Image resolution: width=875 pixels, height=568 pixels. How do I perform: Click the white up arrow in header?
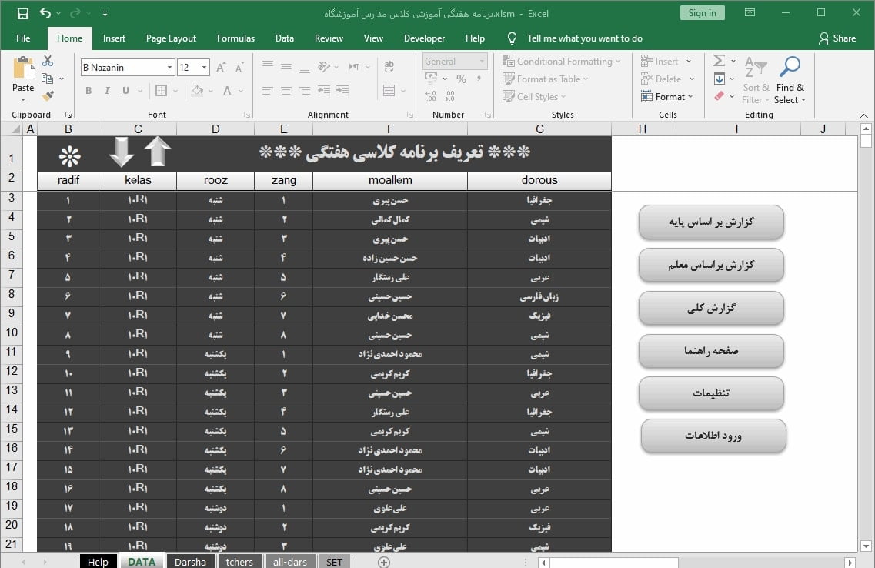(157, 152)
